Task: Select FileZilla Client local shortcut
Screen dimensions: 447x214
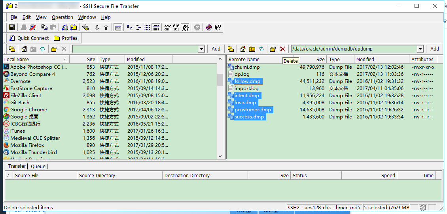Action: click(26, 96)
